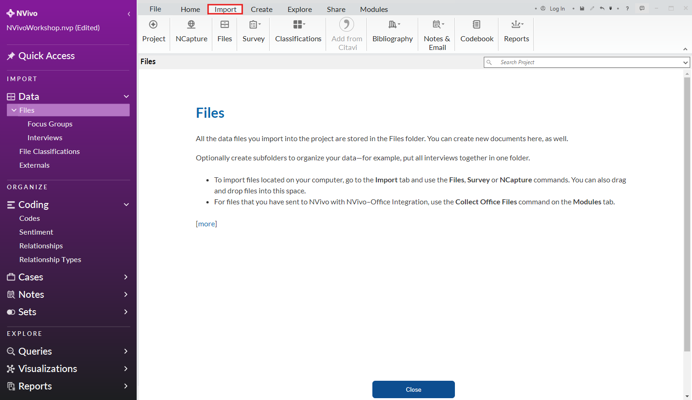Expand the Cases section
692x400 pixels.
pos(126,277)
